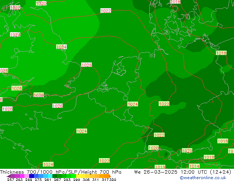
Task: Click the orange right arrow of the legend
Action: coord(110,176)
